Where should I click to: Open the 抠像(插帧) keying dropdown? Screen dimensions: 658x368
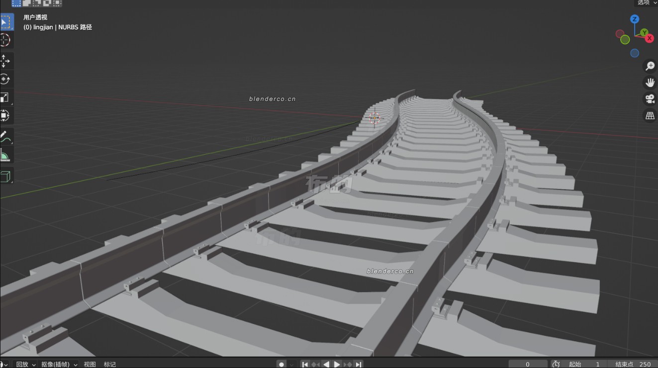pos(59,364)
